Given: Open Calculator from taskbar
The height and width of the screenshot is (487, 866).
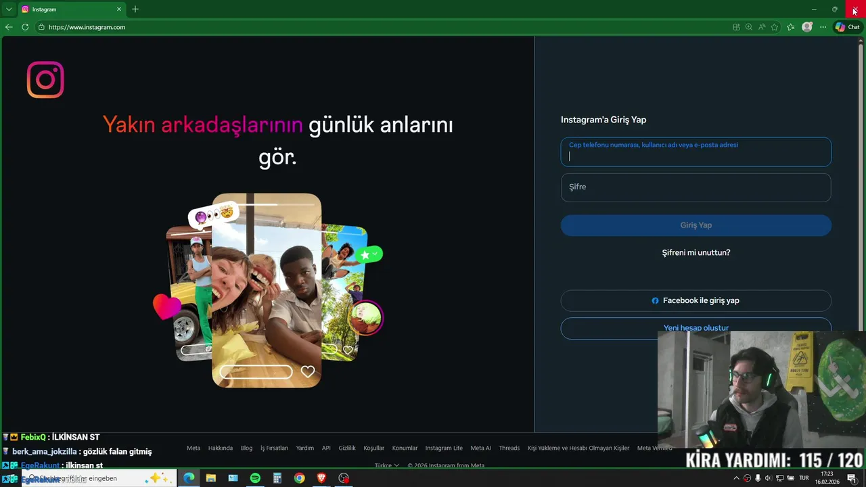Looking at the screenshot, I should (277, 478).
